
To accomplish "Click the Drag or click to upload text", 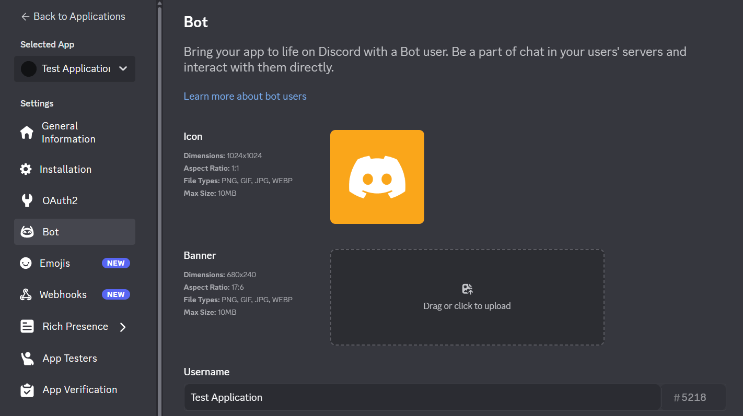I will coord(467,306).
